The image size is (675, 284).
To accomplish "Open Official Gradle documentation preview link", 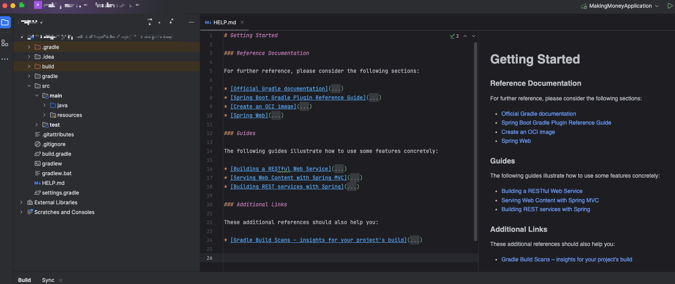I will [x=539, y=114].
